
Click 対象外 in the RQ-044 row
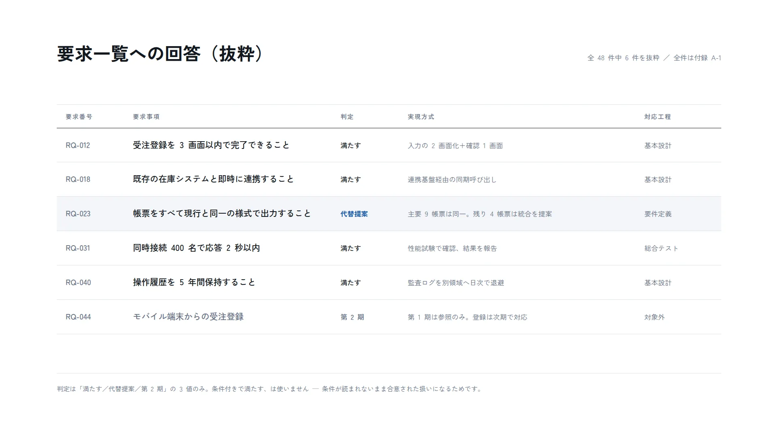pyautogui.click(x=654, y=317)
